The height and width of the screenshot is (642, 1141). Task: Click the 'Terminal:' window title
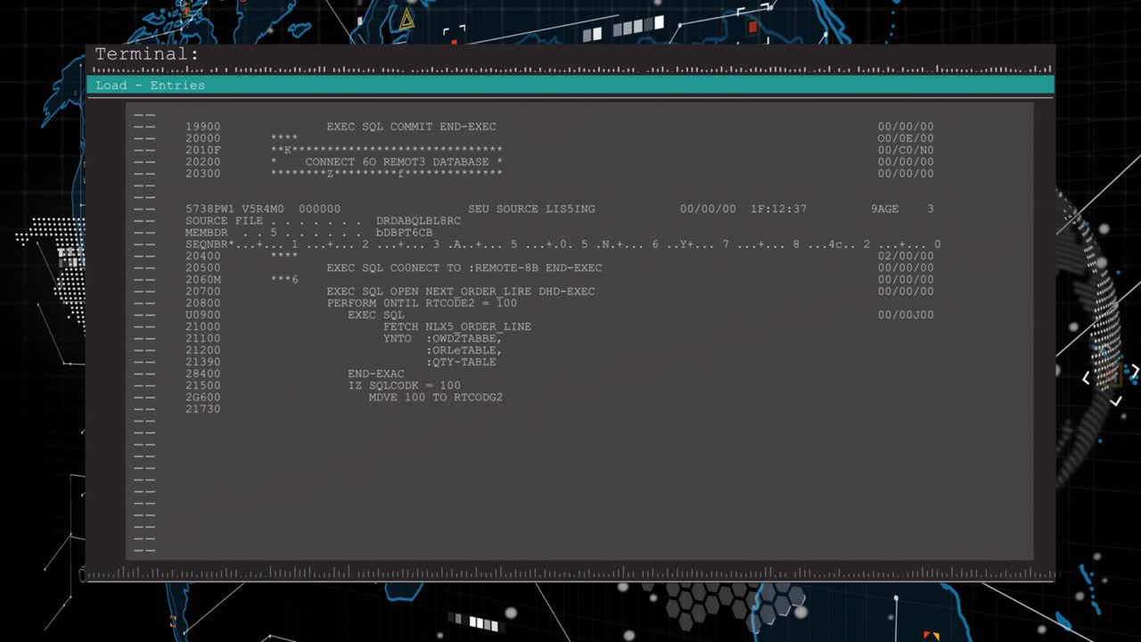pyautogui.click(x=147, y=54)
